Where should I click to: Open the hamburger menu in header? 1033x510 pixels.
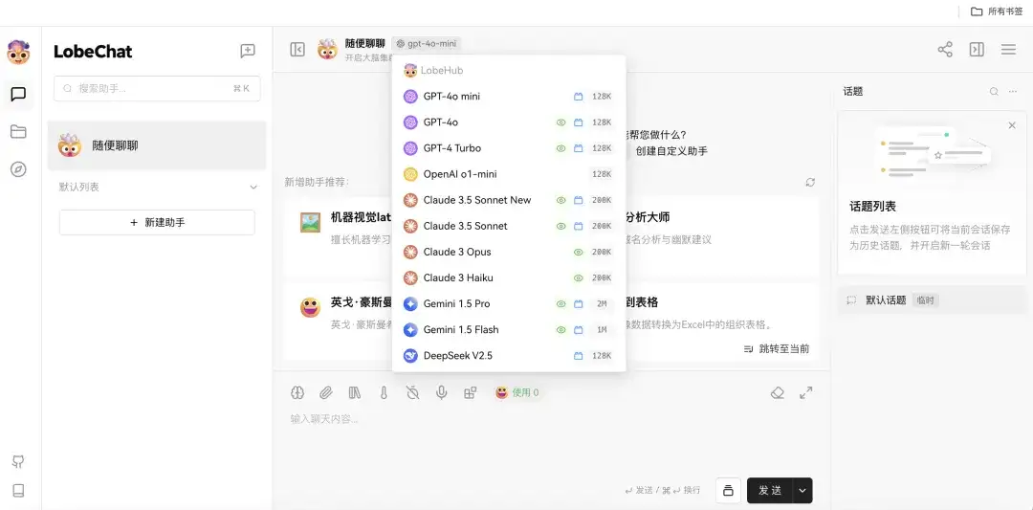(1008, 50)
